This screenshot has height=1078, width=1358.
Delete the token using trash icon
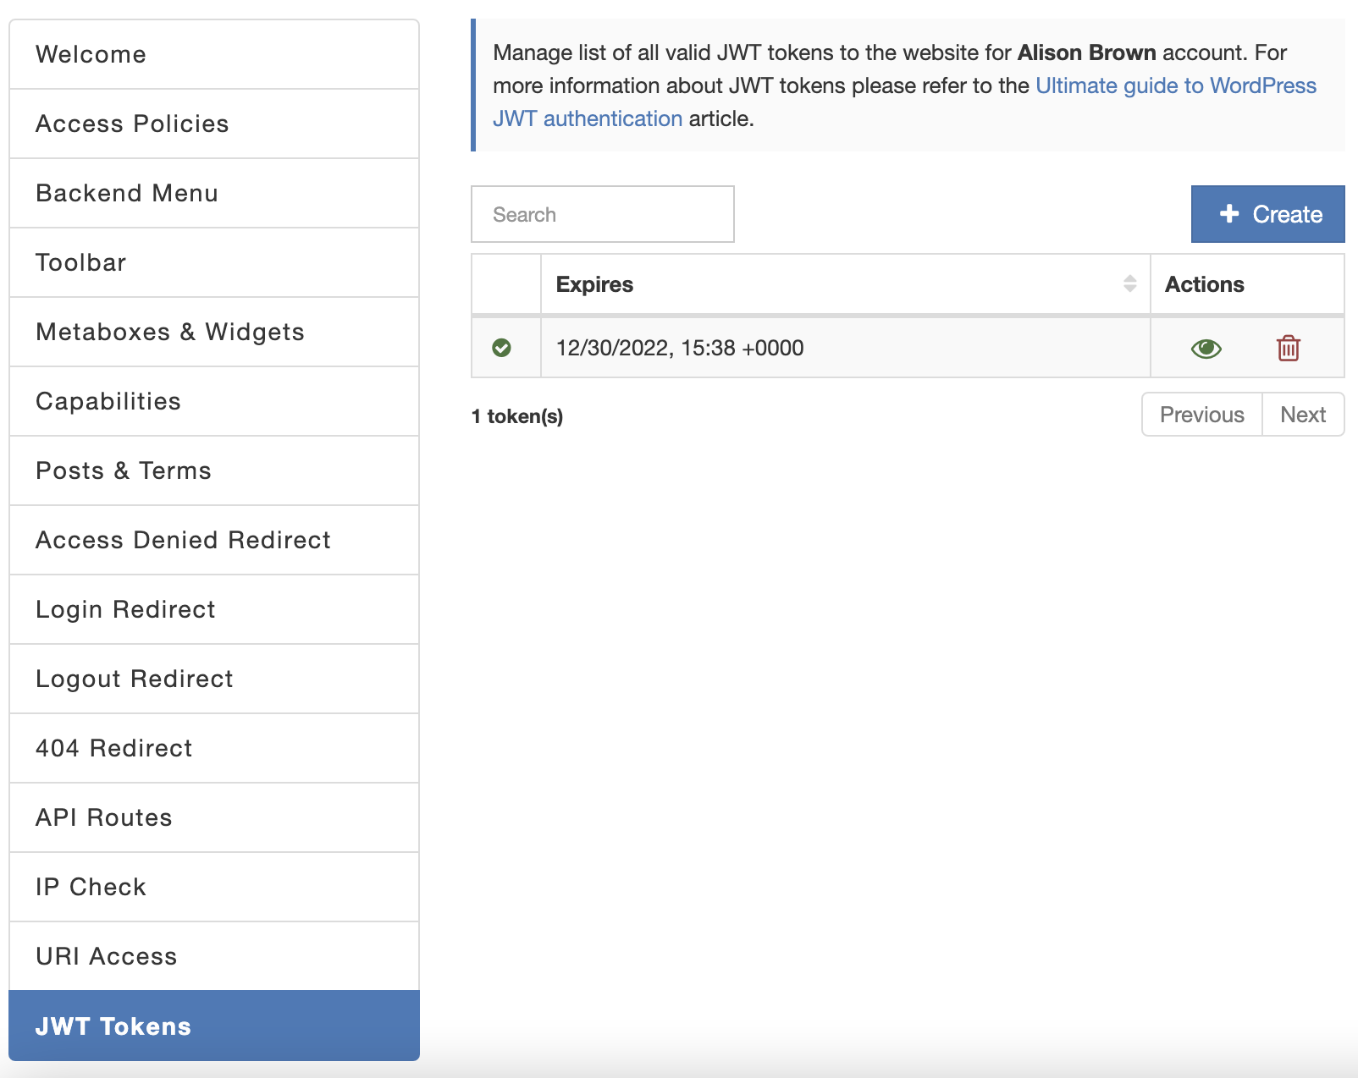coord(1289,347)
